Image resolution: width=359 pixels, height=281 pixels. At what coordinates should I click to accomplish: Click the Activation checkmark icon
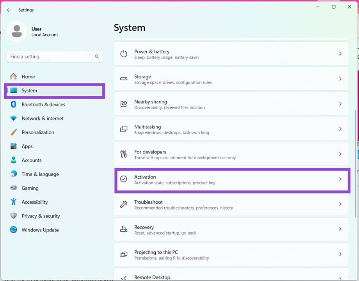124,180
